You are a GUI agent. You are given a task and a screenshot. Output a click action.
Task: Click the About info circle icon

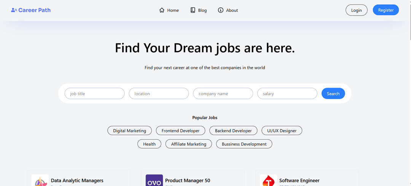click(x=221, y=10)
